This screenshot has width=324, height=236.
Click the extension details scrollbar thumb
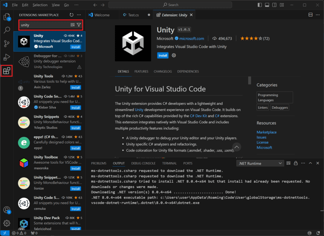(250, 80)
